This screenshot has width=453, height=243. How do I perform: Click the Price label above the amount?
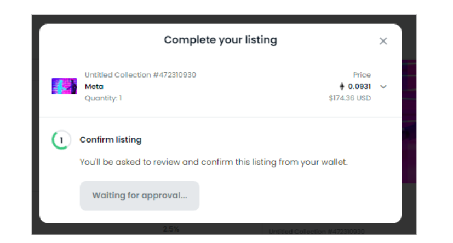point(362,75)
